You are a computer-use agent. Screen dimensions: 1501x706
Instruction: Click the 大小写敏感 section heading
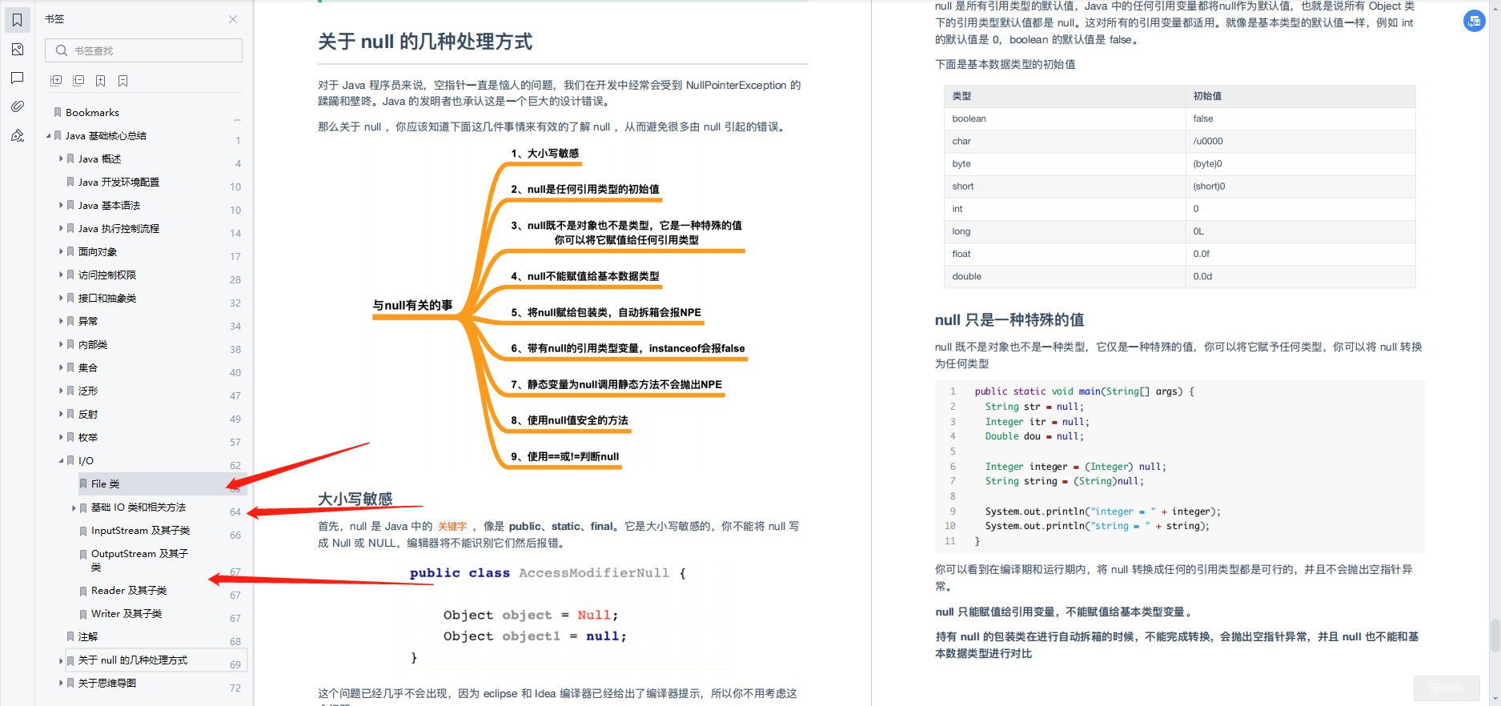pos(355,499)
